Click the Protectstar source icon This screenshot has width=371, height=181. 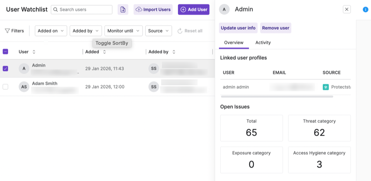326,87
